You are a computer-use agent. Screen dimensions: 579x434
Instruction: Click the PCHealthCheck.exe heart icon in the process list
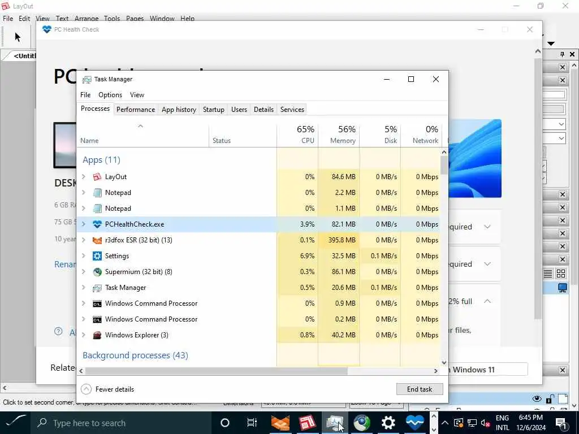click(x=97, y=224)
